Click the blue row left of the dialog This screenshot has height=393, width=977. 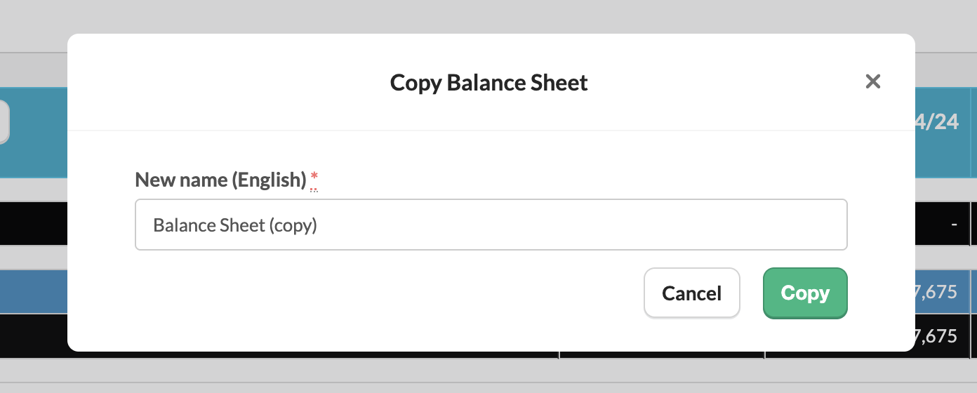point(34,291)
